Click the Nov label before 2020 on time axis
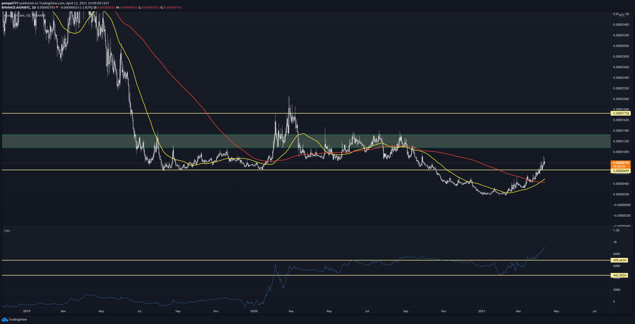This screenshot has height=324, width=635. pyautogui.click(x=216, y=312)
